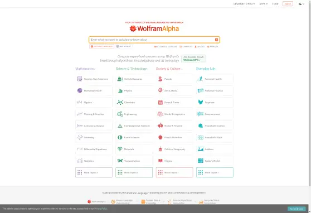The image size is (311, 213).
Task: Click Accept & Close on cookie banner
Action: pyautogui.click(x=297, y=209)
